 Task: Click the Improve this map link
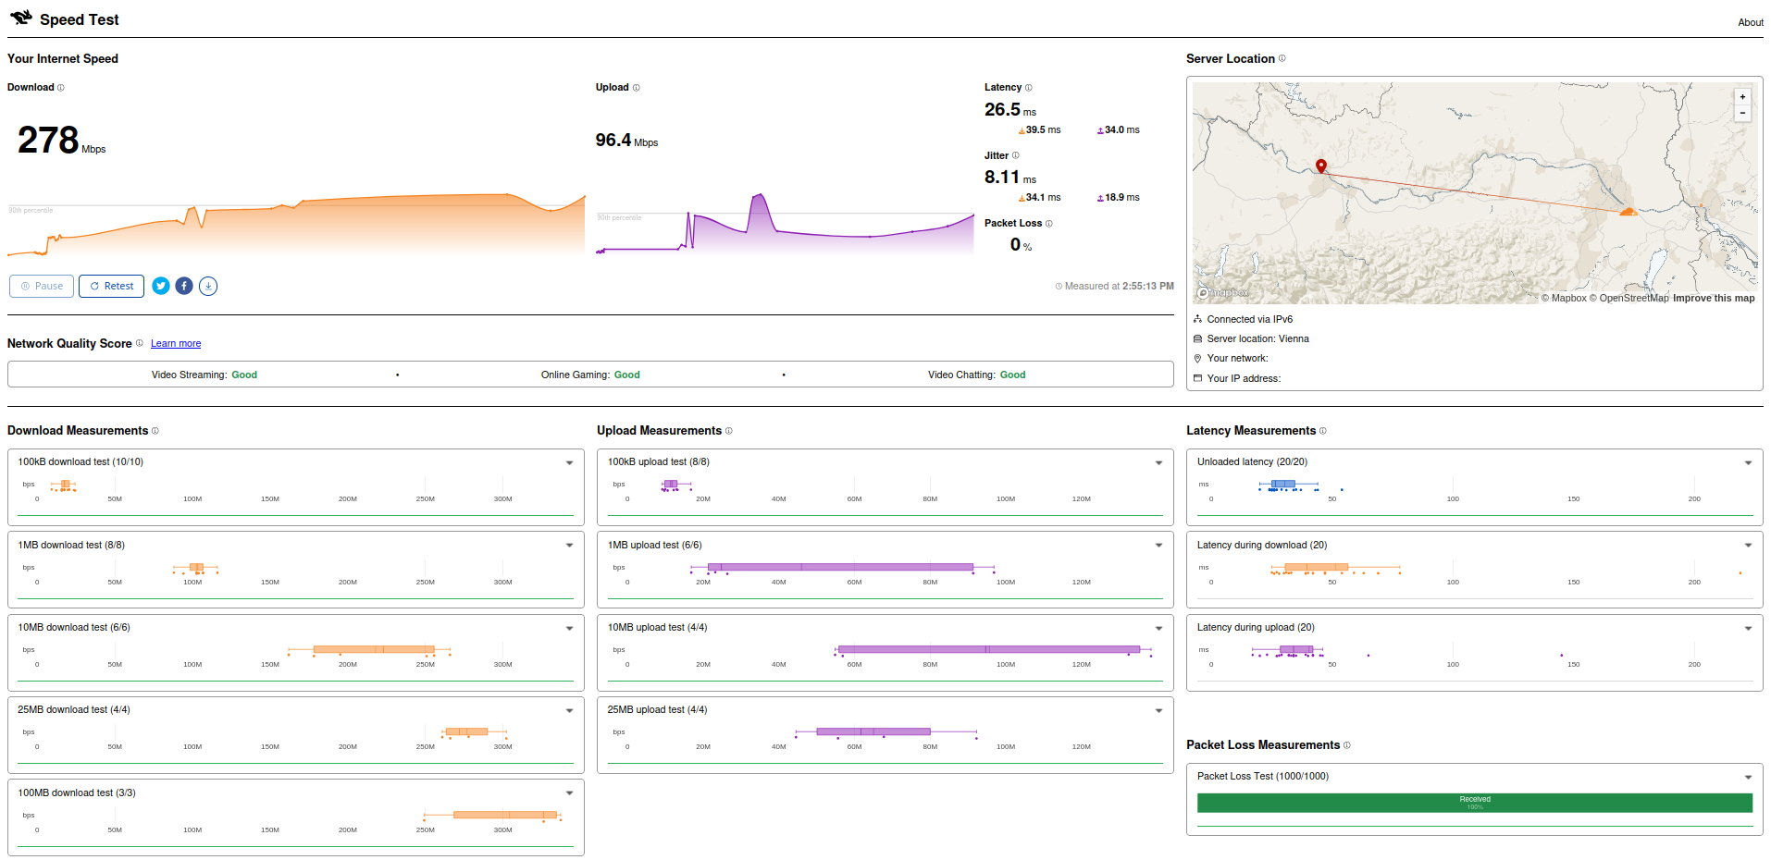click(1715, 298)
